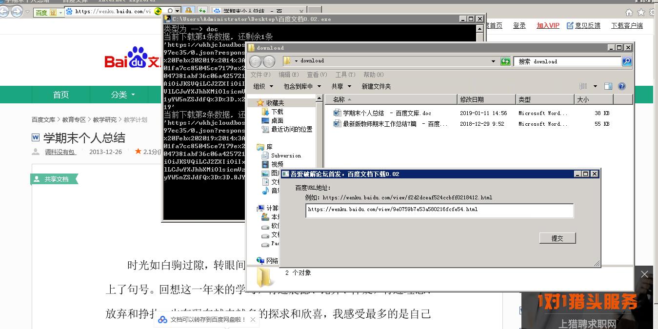Select 视频 in the navigation tree
This screenshot has height=329, width=658.
pos(277,164)
